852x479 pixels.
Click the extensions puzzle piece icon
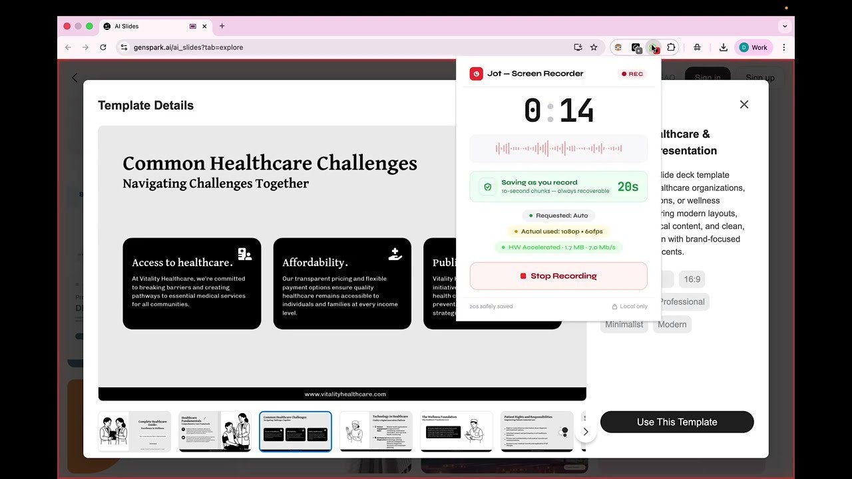pyautogui.click(x=670, y=47)
